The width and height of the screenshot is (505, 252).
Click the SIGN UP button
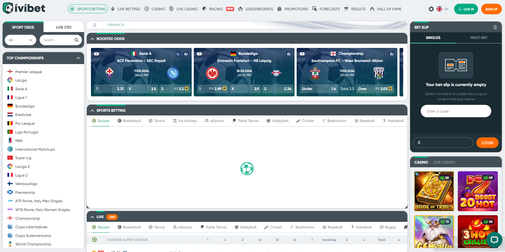click(491, 9)
